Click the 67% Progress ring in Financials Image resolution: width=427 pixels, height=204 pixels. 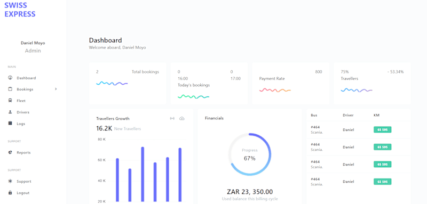tap(250, 154)
